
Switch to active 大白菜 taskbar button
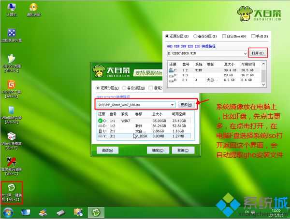[96, 212]
